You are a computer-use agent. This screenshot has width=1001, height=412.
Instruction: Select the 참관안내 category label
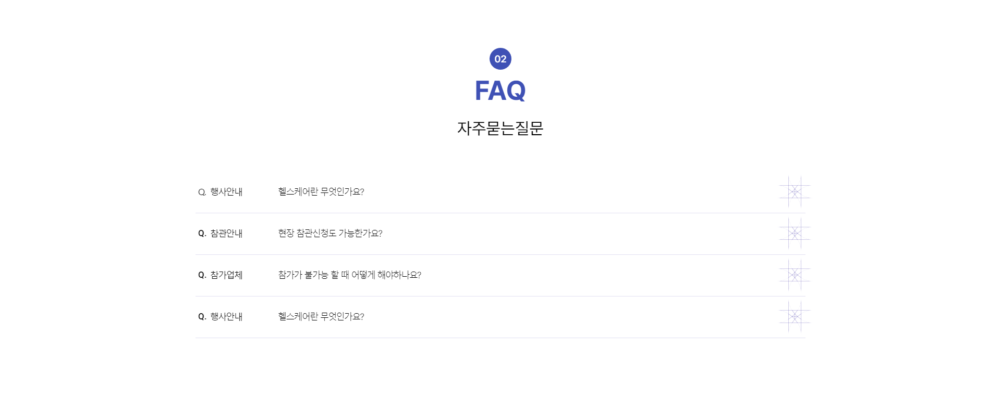[x=226, y=234]
